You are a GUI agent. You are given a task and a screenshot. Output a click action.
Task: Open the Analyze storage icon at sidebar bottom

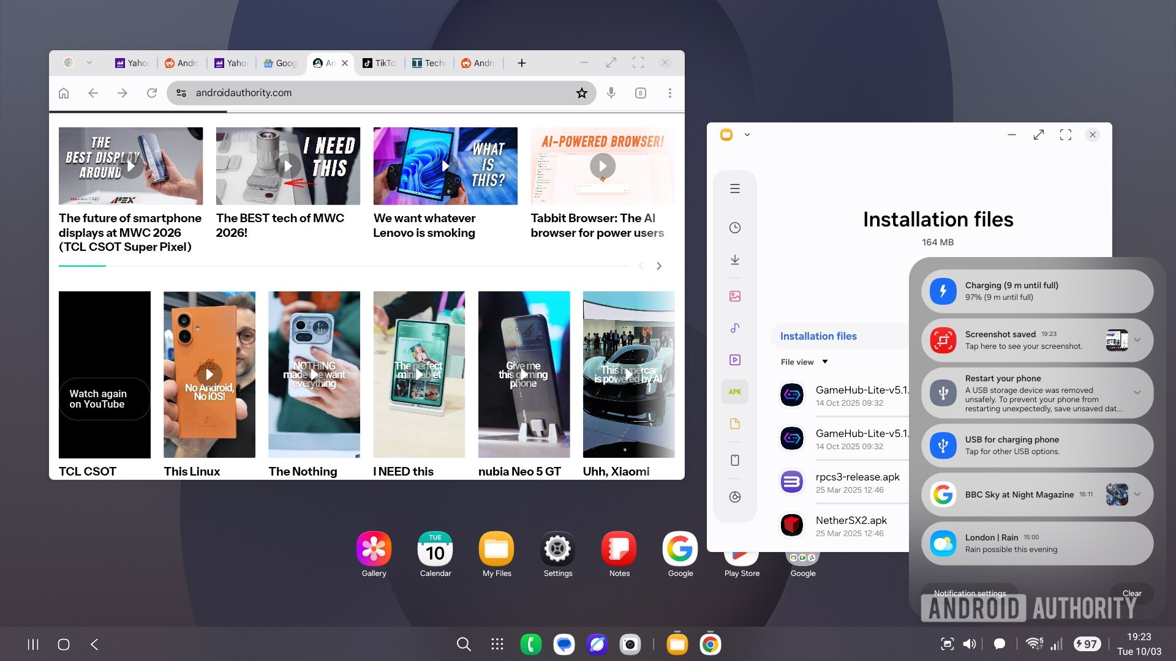click(734, 497)
